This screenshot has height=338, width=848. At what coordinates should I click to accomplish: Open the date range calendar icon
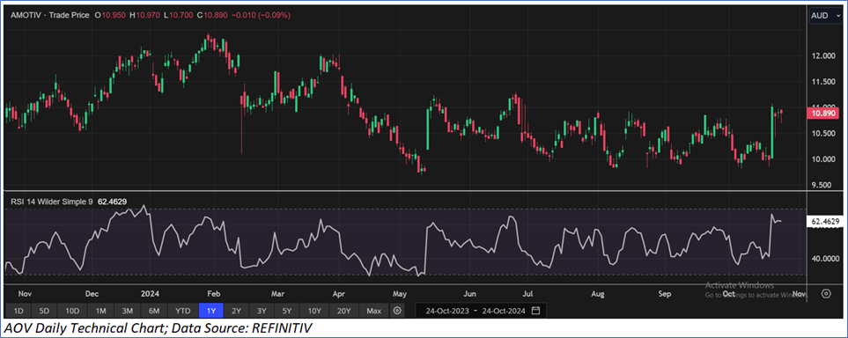(536, 311)
